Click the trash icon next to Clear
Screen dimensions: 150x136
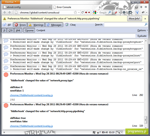tap(67, 25)
